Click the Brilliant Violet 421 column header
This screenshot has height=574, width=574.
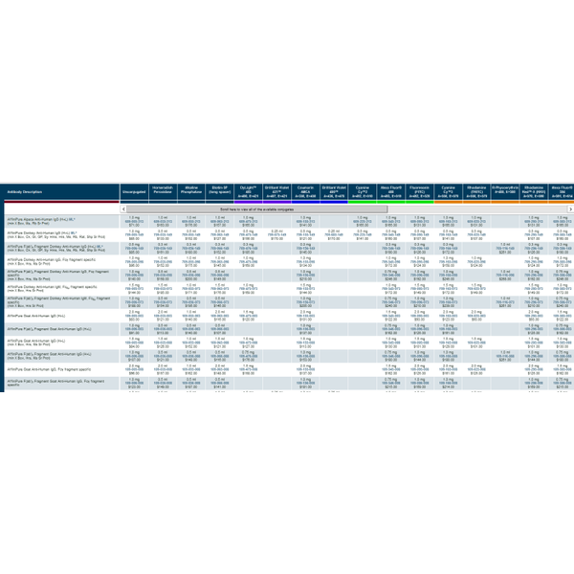click(276, 192)
